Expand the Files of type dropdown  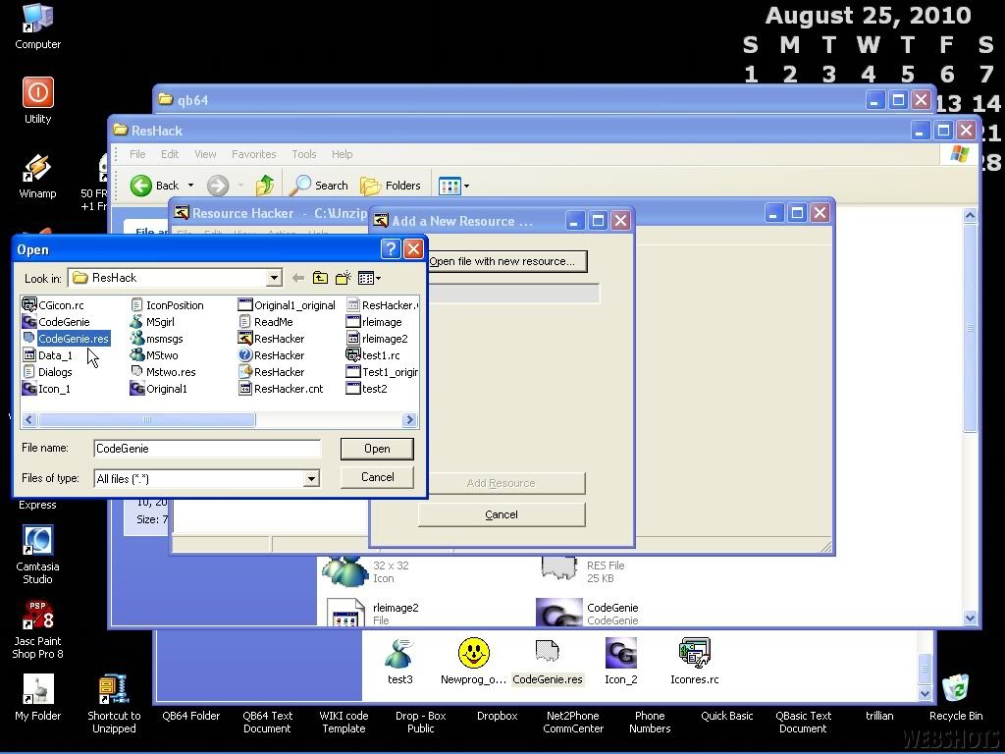[x=311, y=478]
